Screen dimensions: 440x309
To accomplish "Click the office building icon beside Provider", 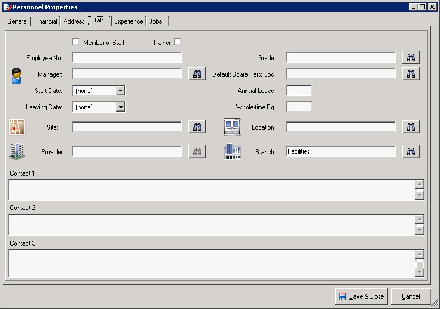I will point(17,151).
